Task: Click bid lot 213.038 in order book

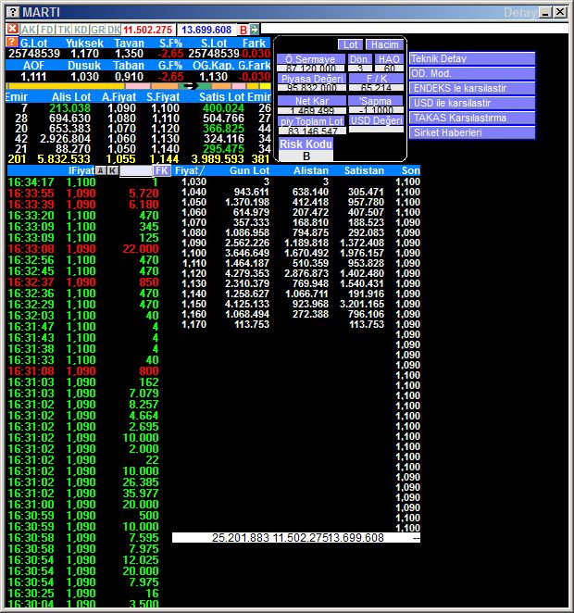Action: (69, 108)
